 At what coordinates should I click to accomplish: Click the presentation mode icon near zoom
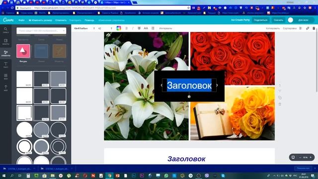(293, 157)
